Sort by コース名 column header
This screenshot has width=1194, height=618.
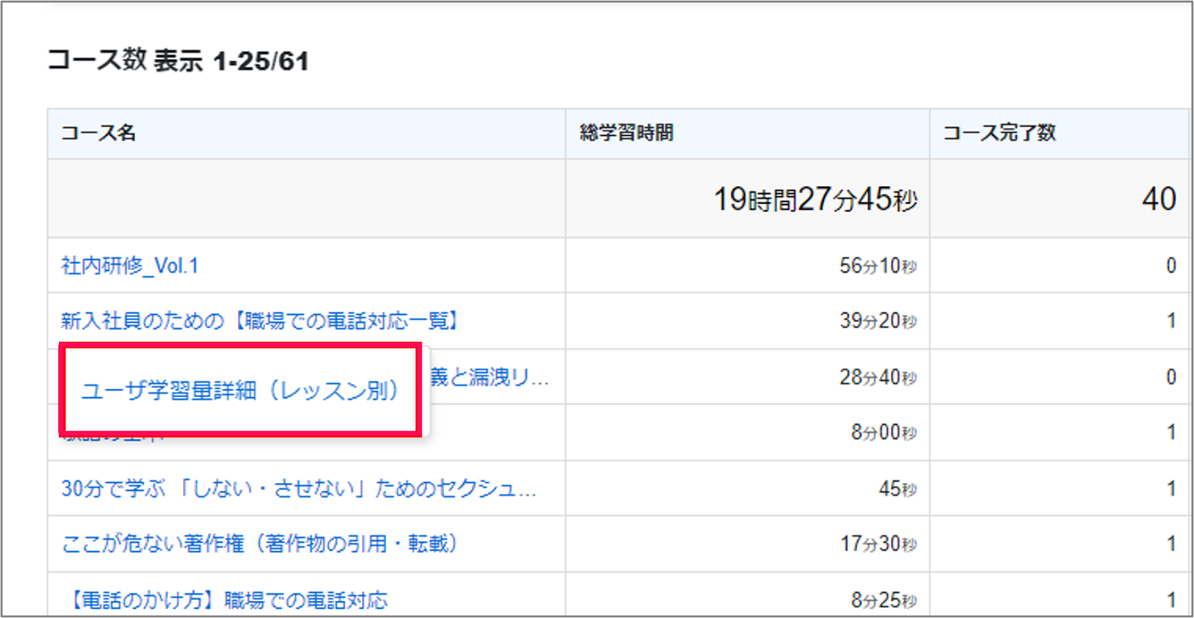tap(99, 133)
